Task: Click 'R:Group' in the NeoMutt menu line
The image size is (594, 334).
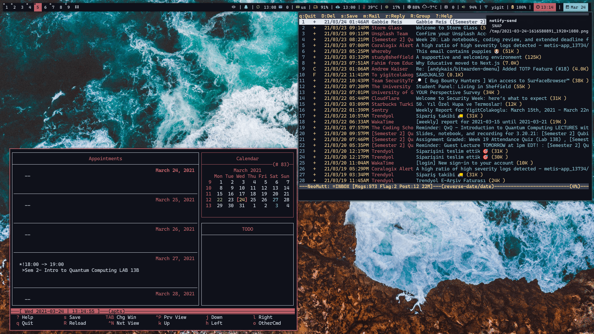Action: [x=420, y=16]
